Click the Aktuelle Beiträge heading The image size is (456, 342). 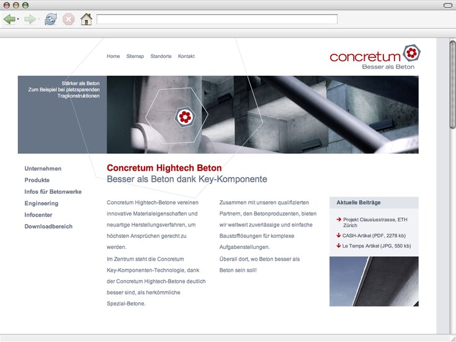click(359, 202)
